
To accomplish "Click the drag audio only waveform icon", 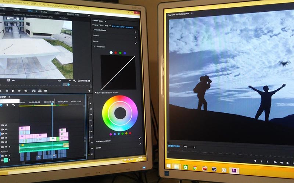I will [13, 81].
